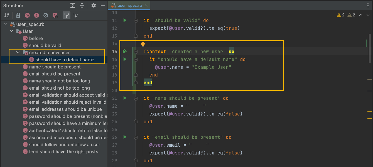Click the lightbulb intention icon on line 14
373x167 pixels.
coord(143,44)
